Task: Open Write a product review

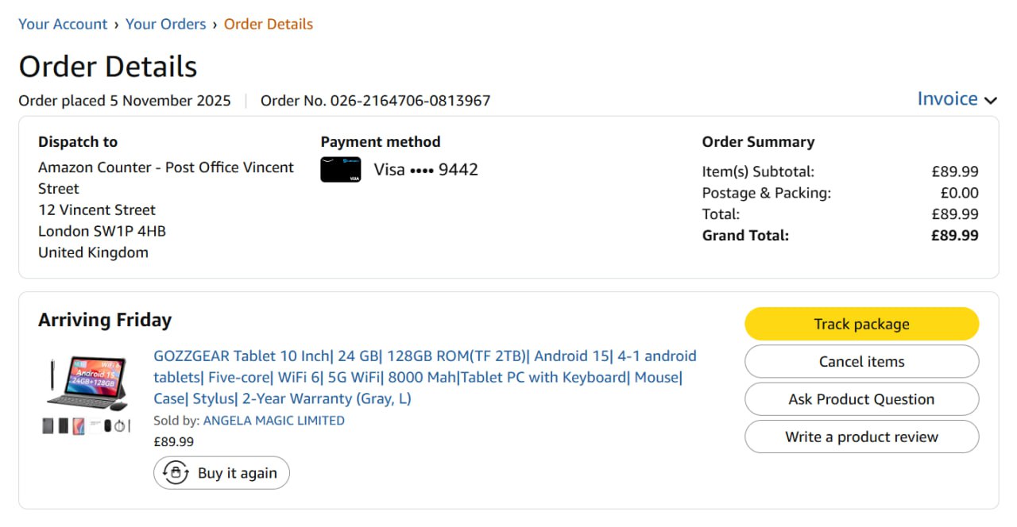Action: 861,437
